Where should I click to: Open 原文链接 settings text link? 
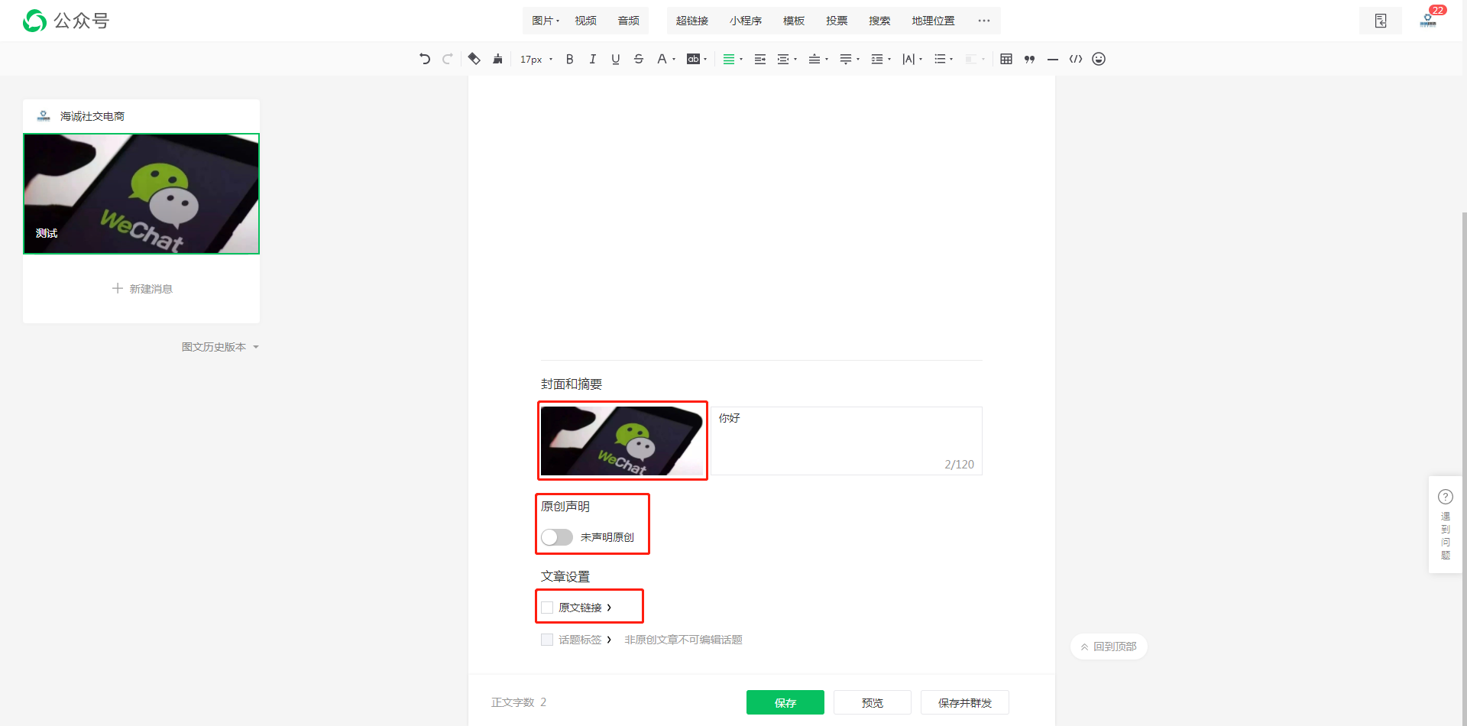[585, 608]
